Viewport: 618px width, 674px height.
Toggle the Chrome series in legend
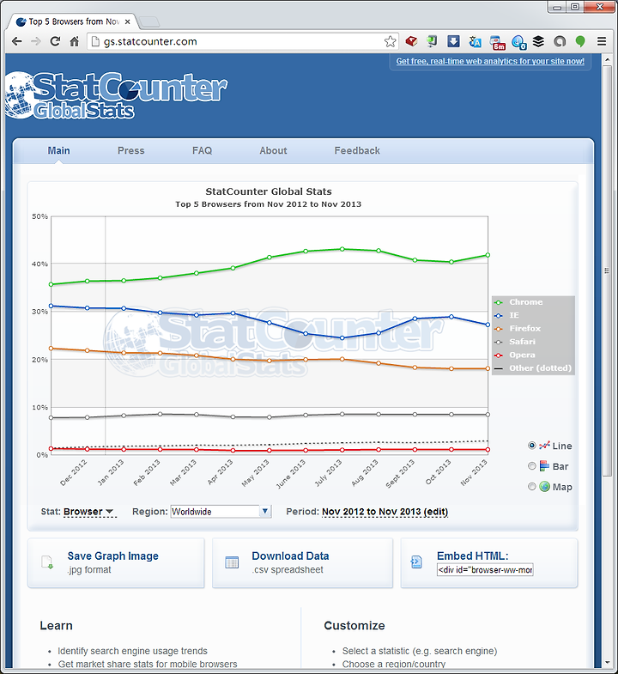coord(518,302)
